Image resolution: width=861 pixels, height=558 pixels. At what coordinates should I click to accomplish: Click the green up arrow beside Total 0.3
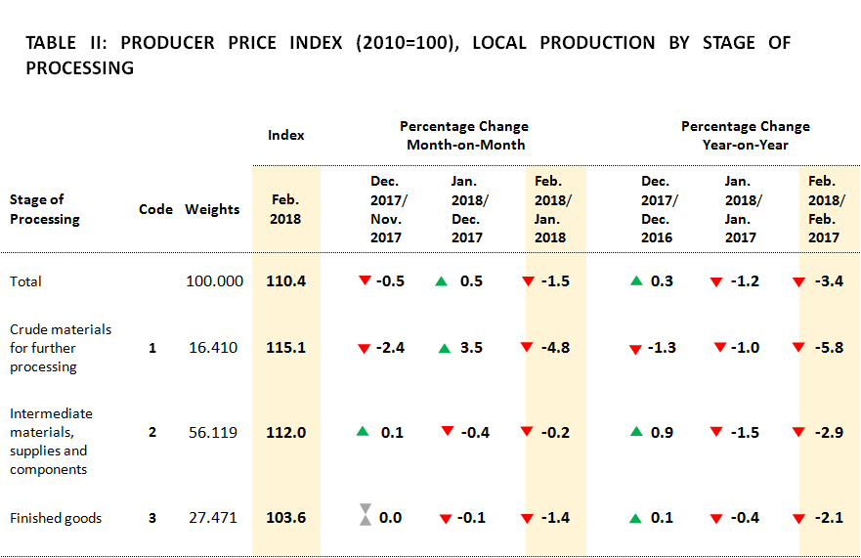point(636,281)
